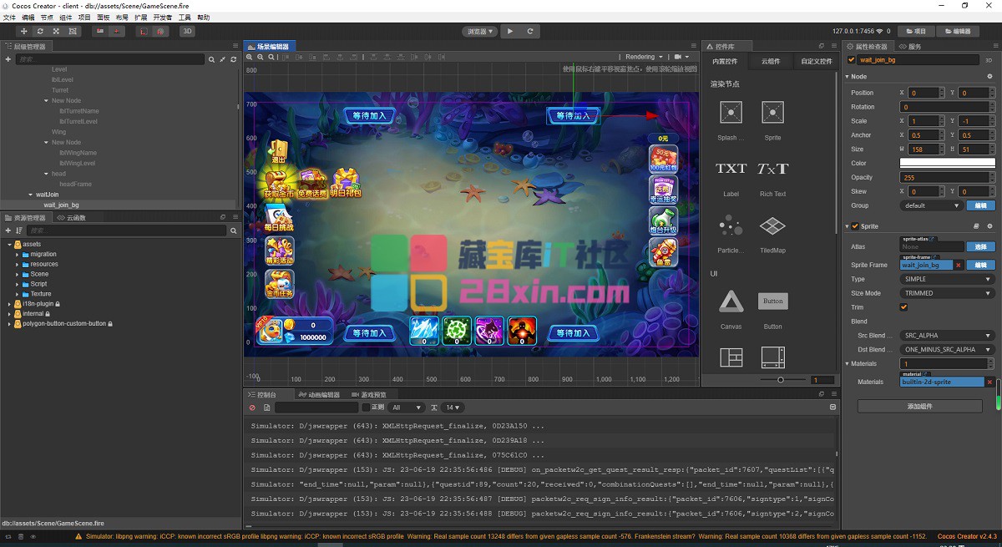The image size is (1002, 547).
Task: Click the Sprite widget icon
Action: pos(772,113)
